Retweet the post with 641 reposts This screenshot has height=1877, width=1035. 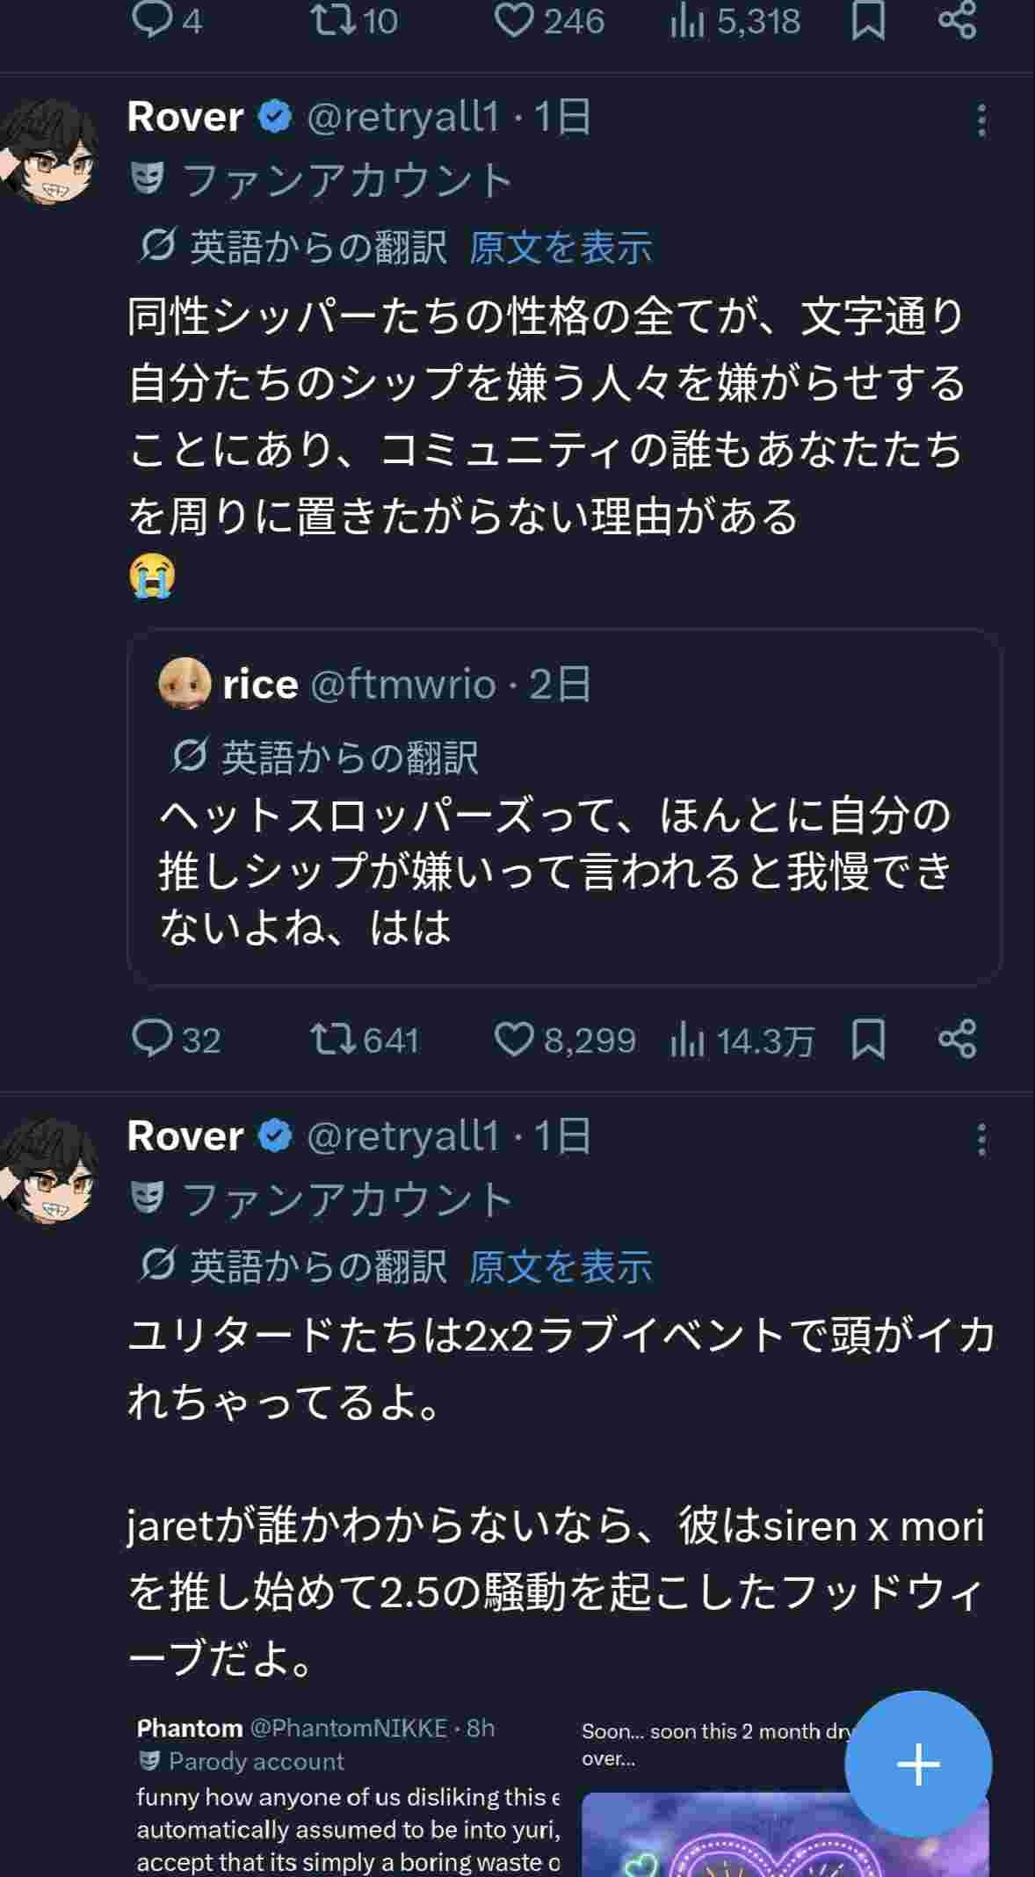[333, 1039]
